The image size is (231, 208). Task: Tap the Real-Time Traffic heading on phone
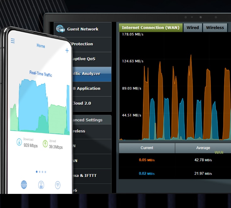pos(41,74)
